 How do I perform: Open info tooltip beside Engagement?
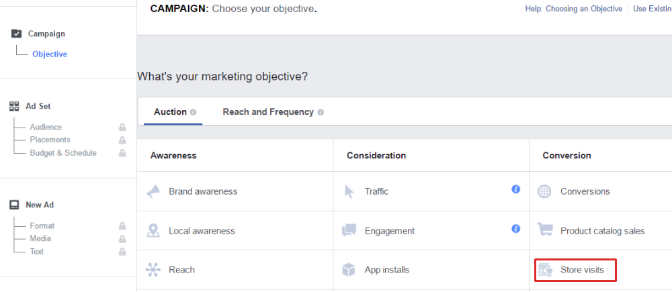coord(516,229)
